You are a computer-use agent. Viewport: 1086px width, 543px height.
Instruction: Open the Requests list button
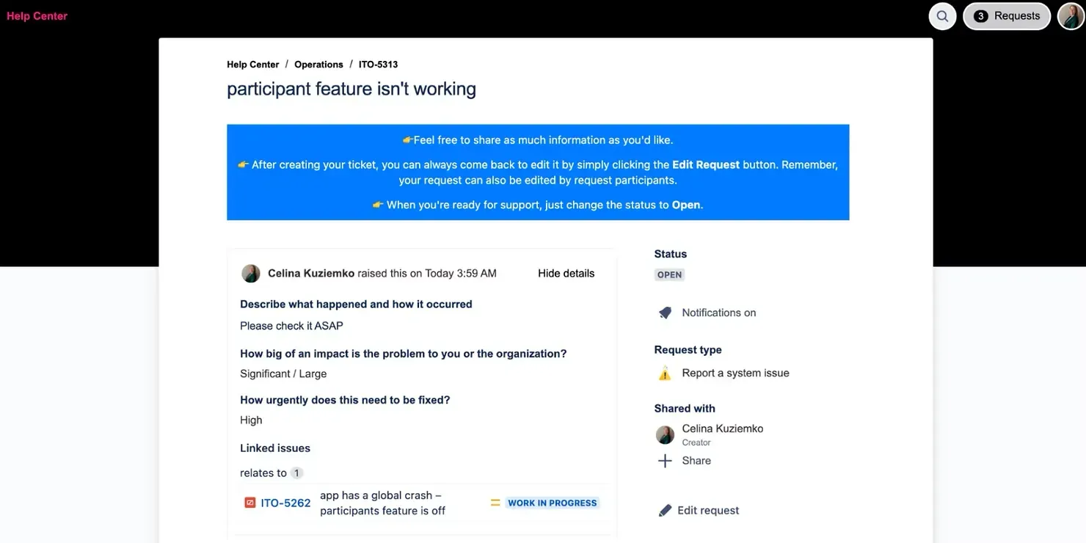[1006, 15]
